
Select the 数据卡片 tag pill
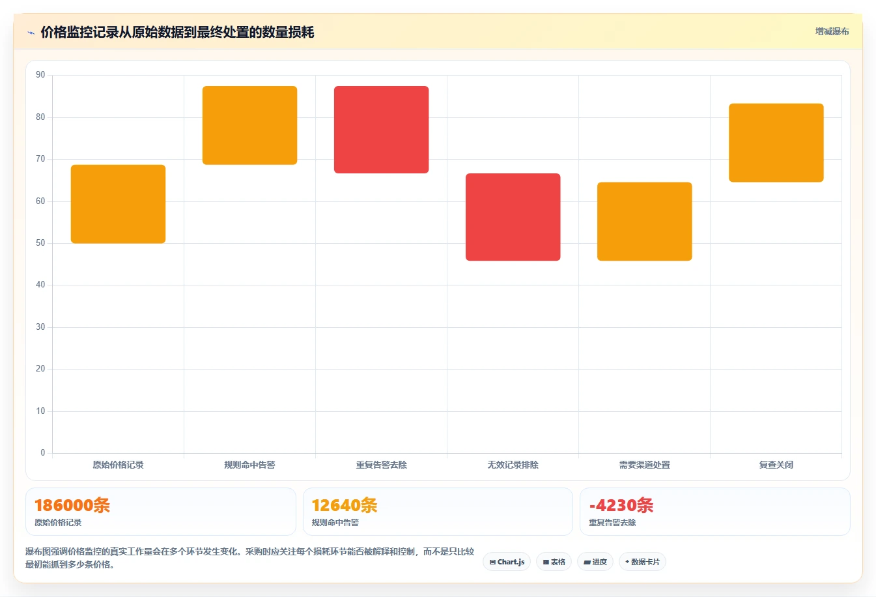tap(642, 562)
